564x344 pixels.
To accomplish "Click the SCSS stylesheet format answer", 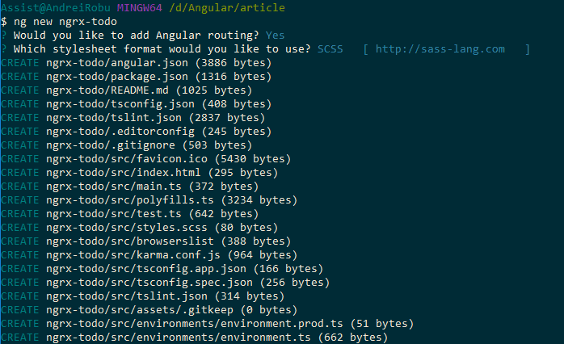I will [330, 49].
